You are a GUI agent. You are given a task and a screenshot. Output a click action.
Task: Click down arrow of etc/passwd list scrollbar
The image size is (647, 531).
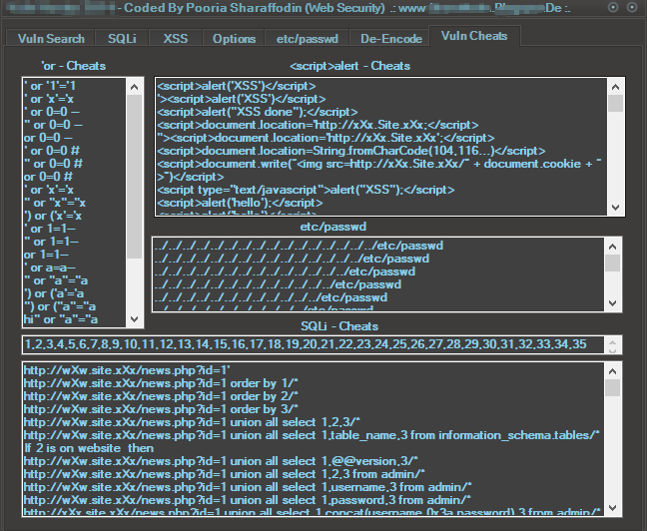pos(613,303)
